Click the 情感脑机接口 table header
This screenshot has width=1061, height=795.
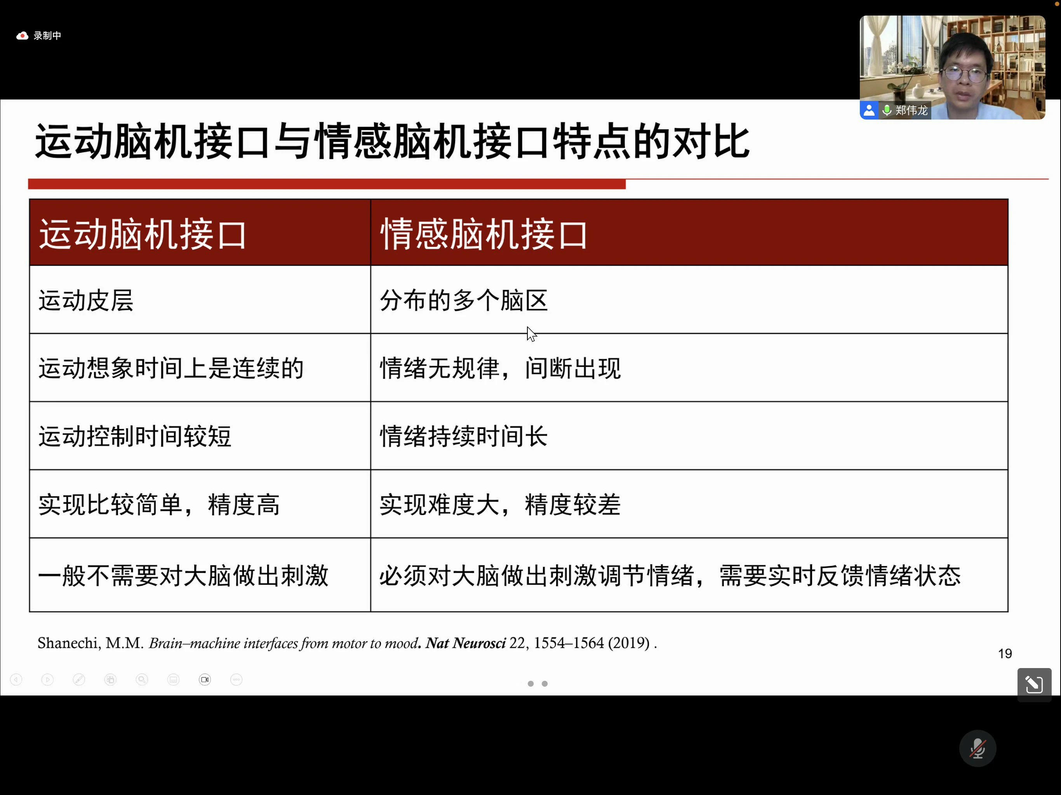point(484,234)
